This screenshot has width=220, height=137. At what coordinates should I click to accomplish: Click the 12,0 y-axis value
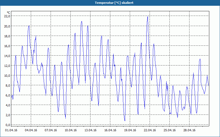point(7,66)
